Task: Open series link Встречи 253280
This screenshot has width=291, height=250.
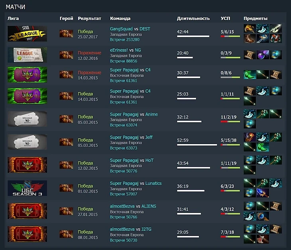Action: coord(124,39)
